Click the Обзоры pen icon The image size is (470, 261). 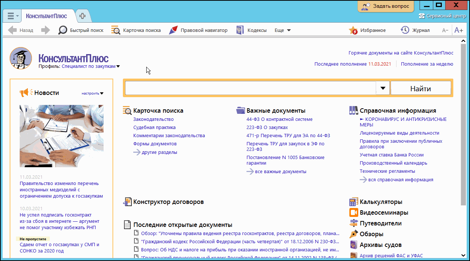point(353,234)
